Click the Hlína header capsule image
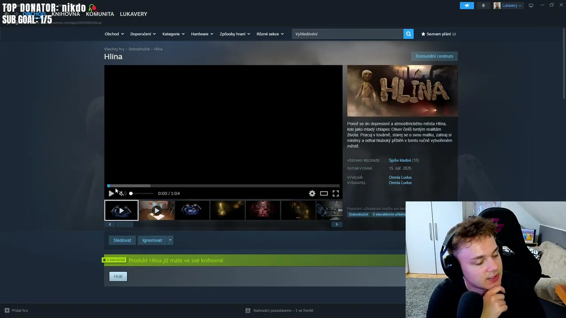The height and width of the screenshot is (318, 566). coord(402,91)
